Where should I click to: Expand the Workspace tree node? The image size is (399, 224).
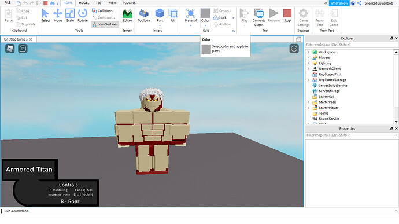[308, 52]
